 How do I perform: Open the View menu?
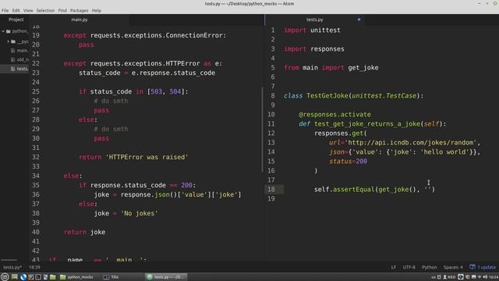(x=28, y=10)
